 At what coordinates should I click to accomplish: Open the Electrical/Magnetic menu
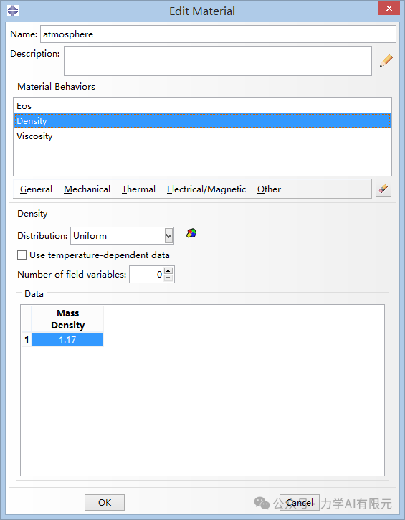click(x=206, y=189)
